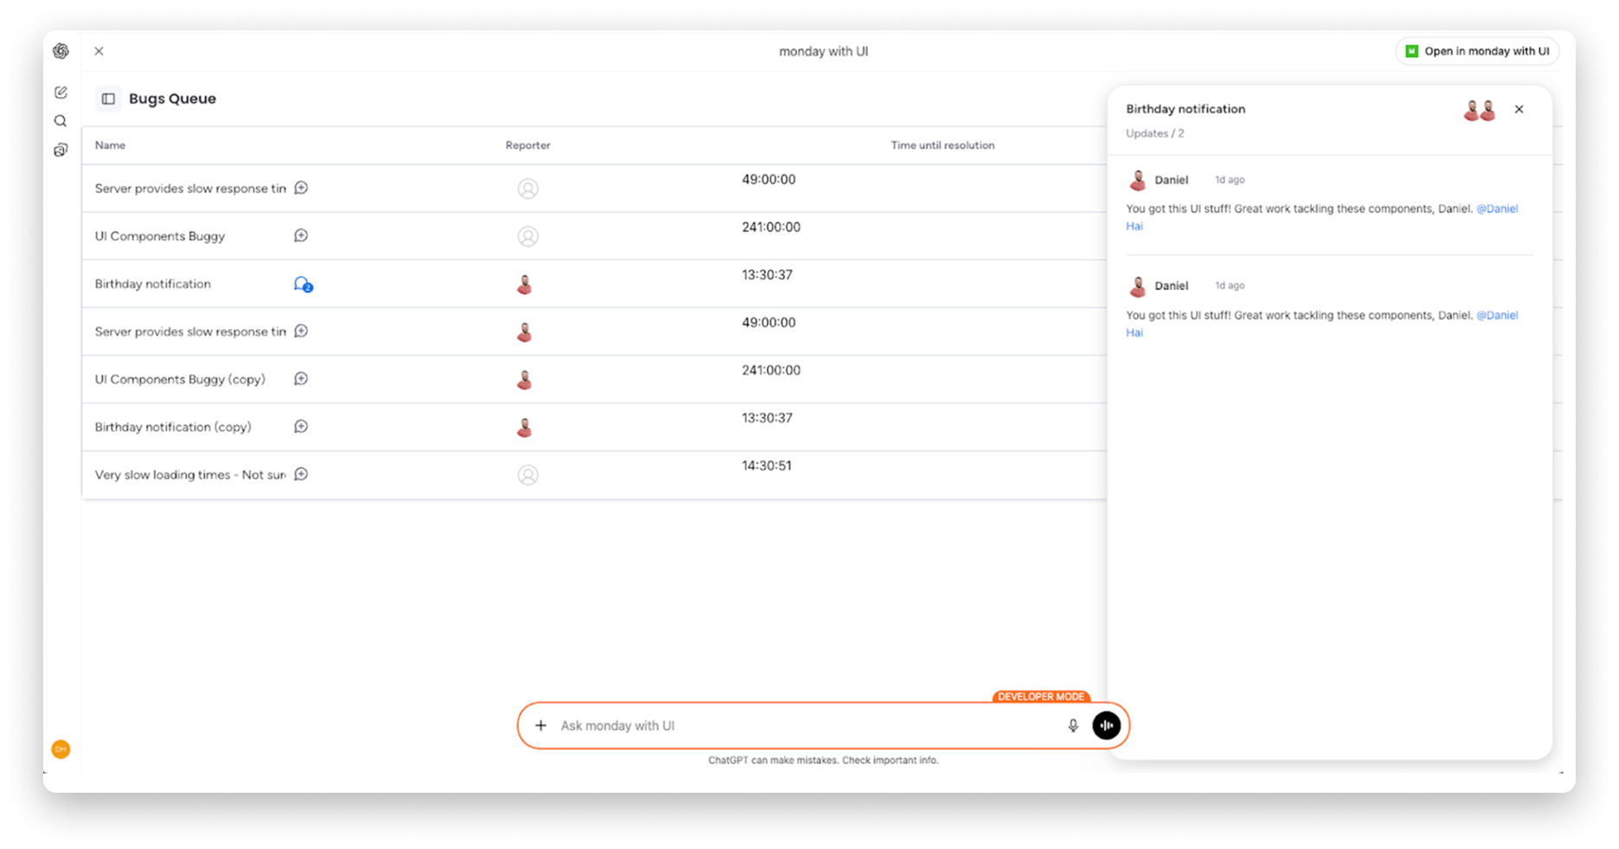Add an update on Birthday notification (copy)
Image resolution: width=1619 pixels, height=849 pixels.
click(x=301, y=426)
